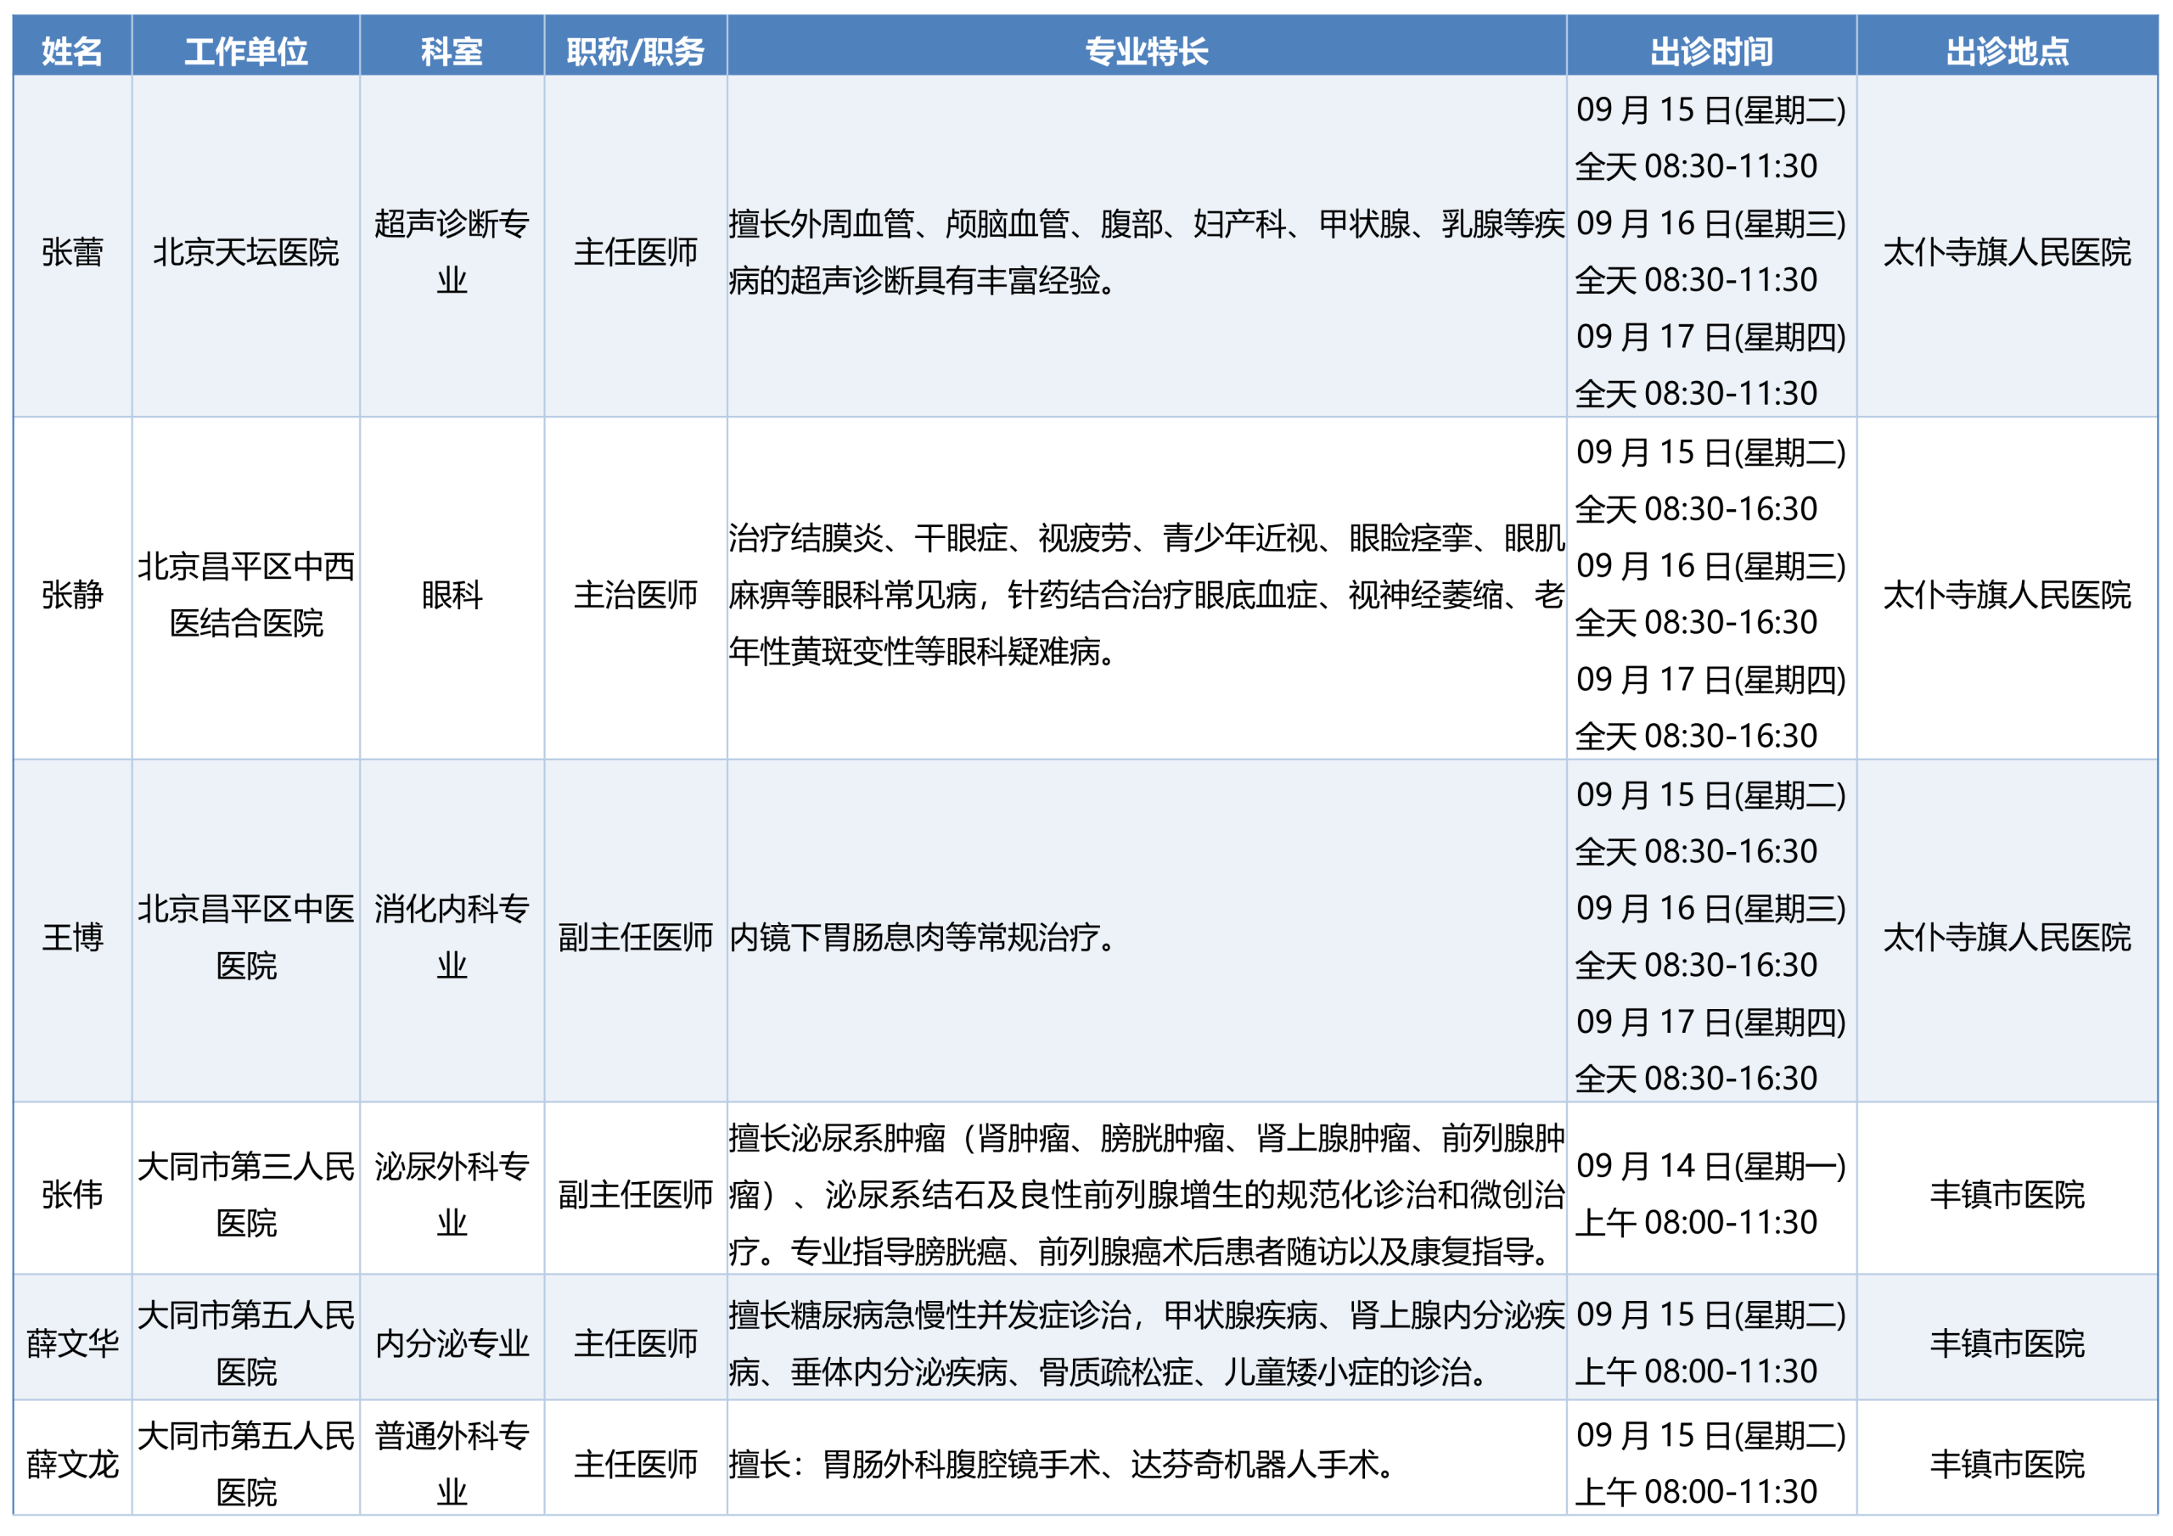The image size is (2173, 1536).
Task: Select the 出诊时间 column header
Action: pyautogui.click(x=1711, y=50)
